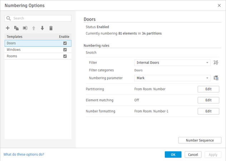
Task: Delete template using trash icon
Action: [x=51, y=28]
